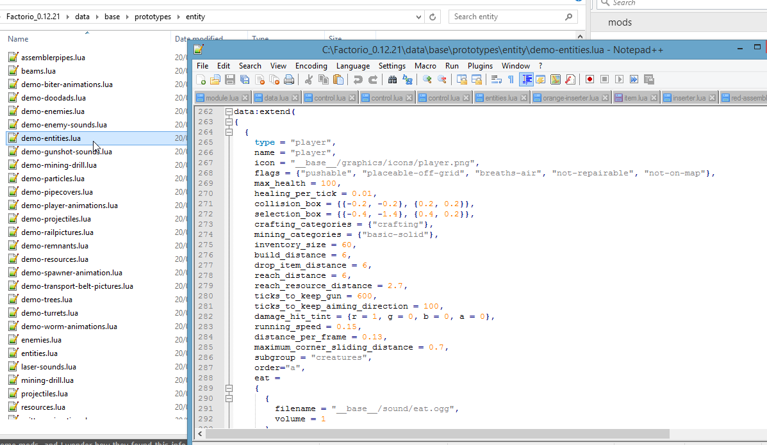
Task: Click the Save All toolbar icon
Action: (x=245, y=79)
